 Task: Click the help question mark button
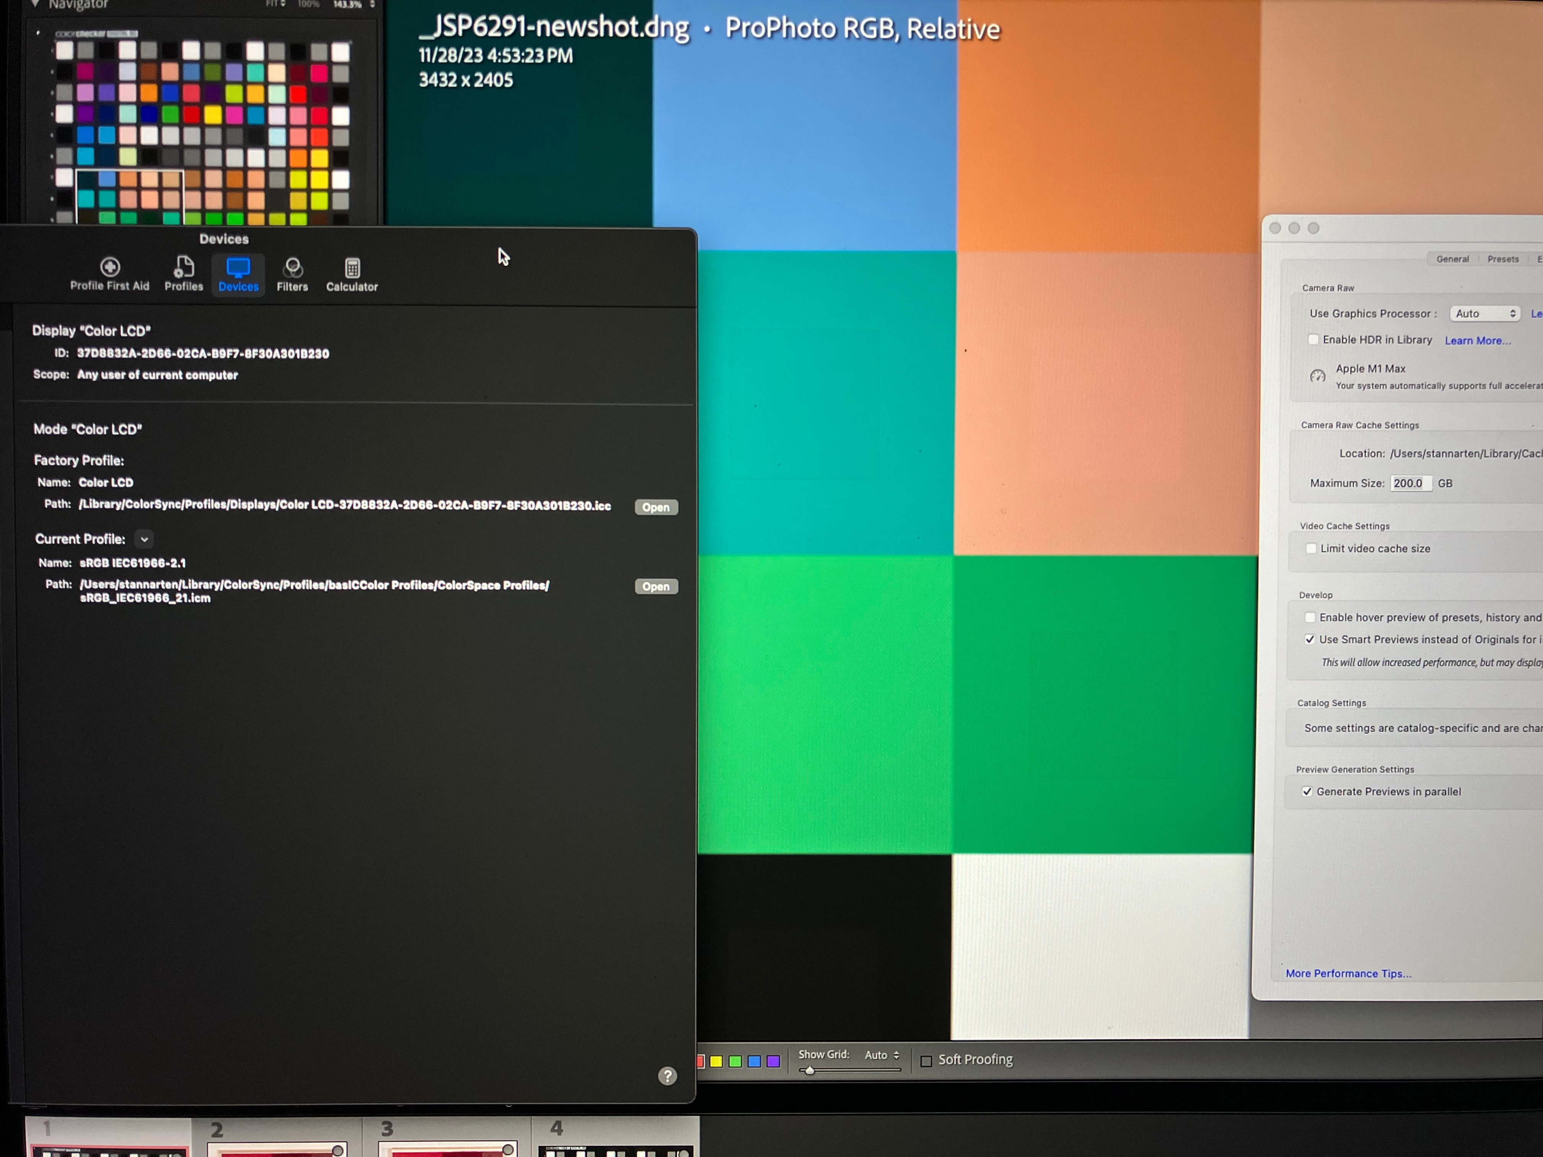coord(667,1076)
